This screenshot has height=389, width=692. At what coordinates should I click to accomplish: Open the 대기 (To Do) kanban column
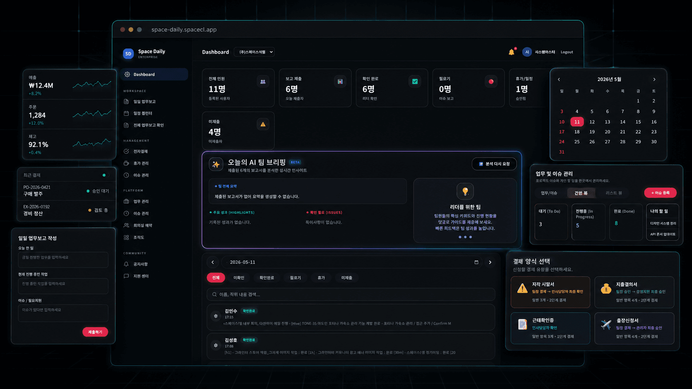point(551,222)
